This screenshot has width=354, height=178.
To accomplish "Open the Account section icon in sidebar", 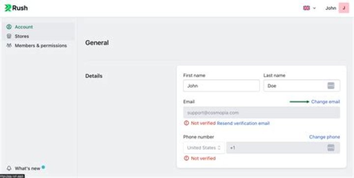I will point(9,27).
